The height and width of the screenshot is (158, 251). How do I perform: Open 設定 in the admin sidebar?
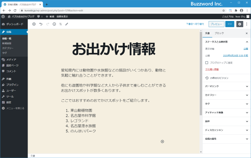(14, 102)
